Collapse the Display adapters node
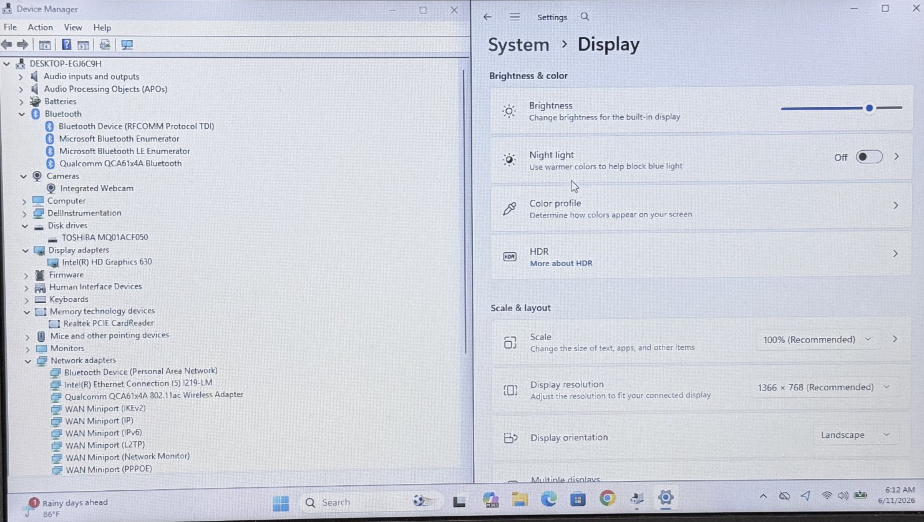The height and width of the screenshot is (522, 924). (x=25, y=251)
